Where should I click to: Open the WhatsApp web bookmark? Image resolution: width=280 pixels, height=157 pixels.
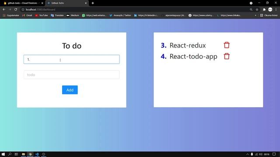tap(94, 15)
